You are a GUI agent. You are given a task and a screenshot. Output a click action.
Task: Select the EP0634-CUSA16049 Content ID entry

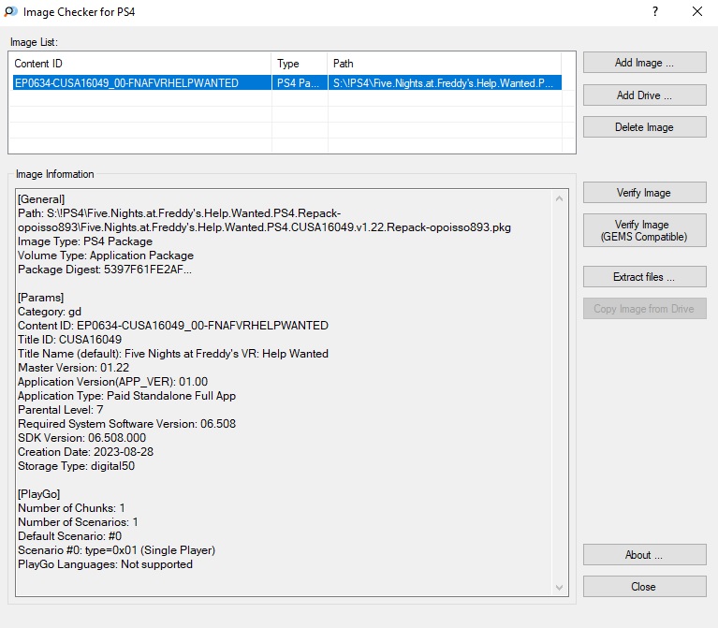[126, 83]
